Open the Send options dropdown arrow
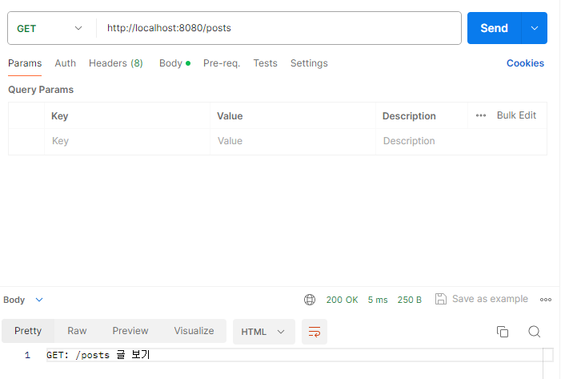Viewport: 561px width, 379px height. [535, 28]
